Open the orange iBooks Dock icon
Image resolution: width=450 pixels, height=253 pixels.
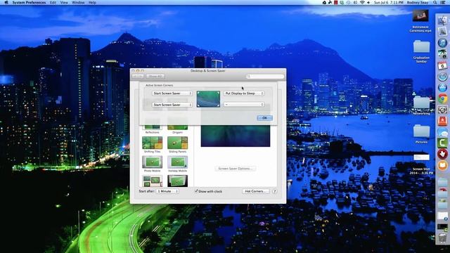tap(442, 166)
